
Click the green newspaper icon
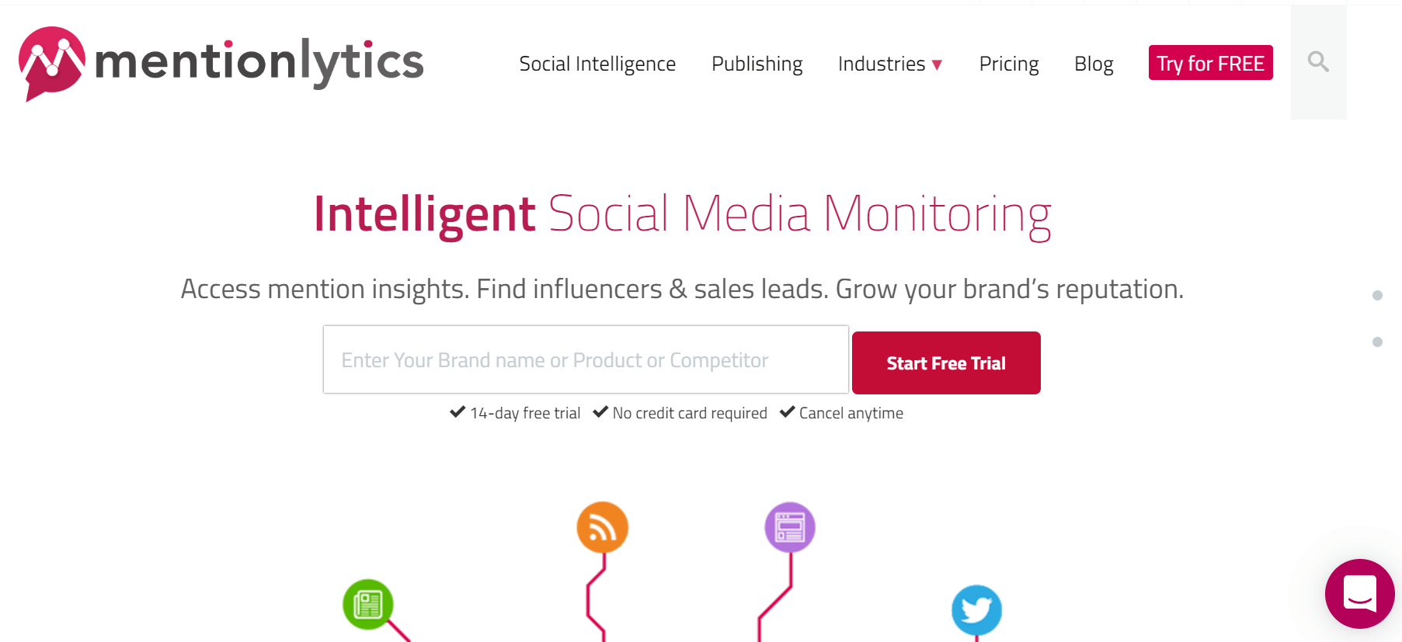(368, 604)
